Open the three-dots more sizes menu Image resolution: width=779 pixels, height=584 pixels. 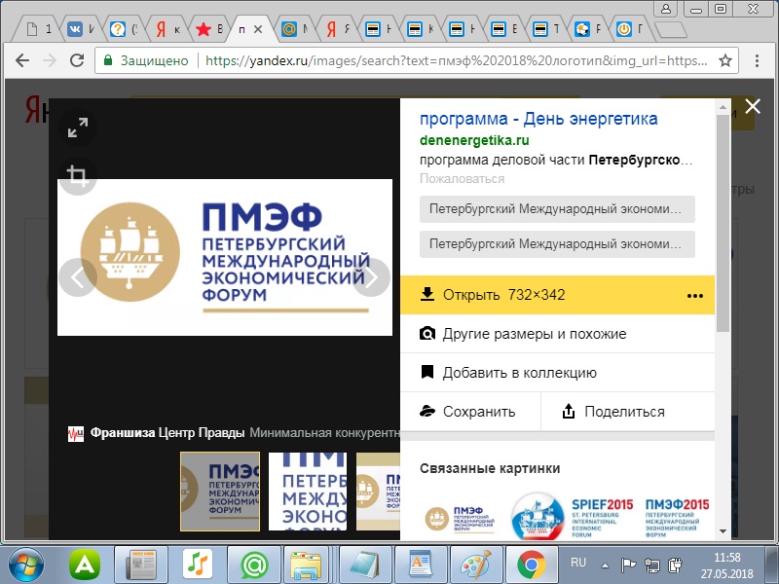coord(694,296)
